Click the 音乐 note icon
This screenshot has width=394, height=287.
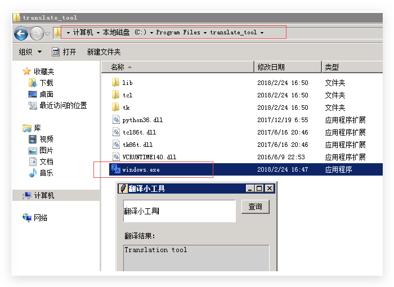pyautogui.click(x=33, y=173)
